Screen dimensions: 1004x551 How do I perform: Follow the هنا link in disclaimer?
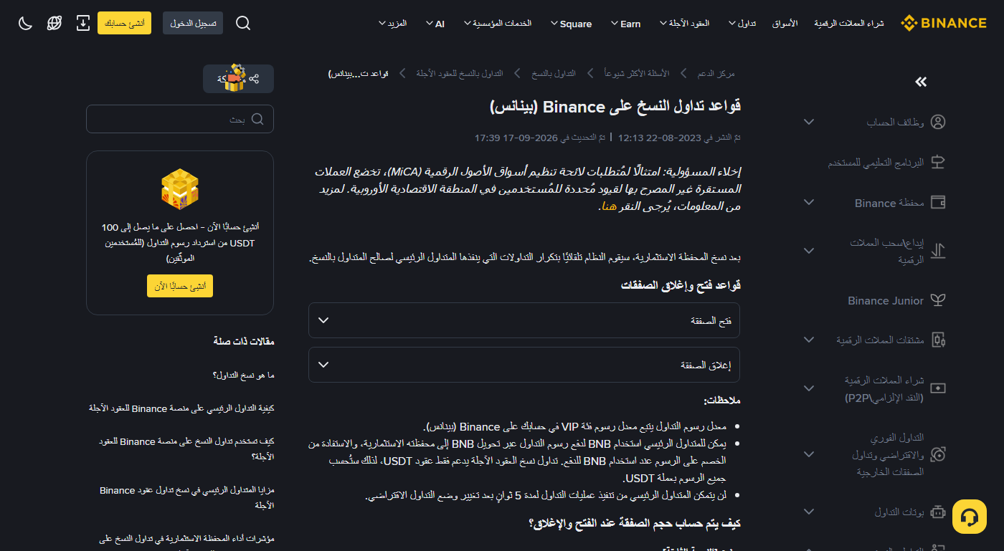[609, 206]
